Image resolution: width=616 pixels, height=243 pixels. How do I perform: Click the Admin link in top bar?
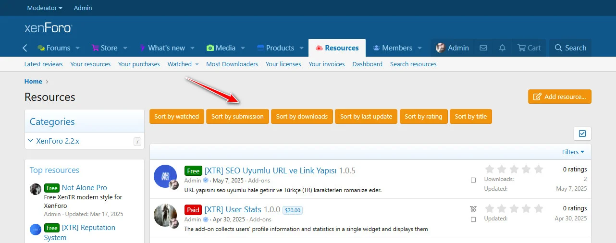coord(83,8)
